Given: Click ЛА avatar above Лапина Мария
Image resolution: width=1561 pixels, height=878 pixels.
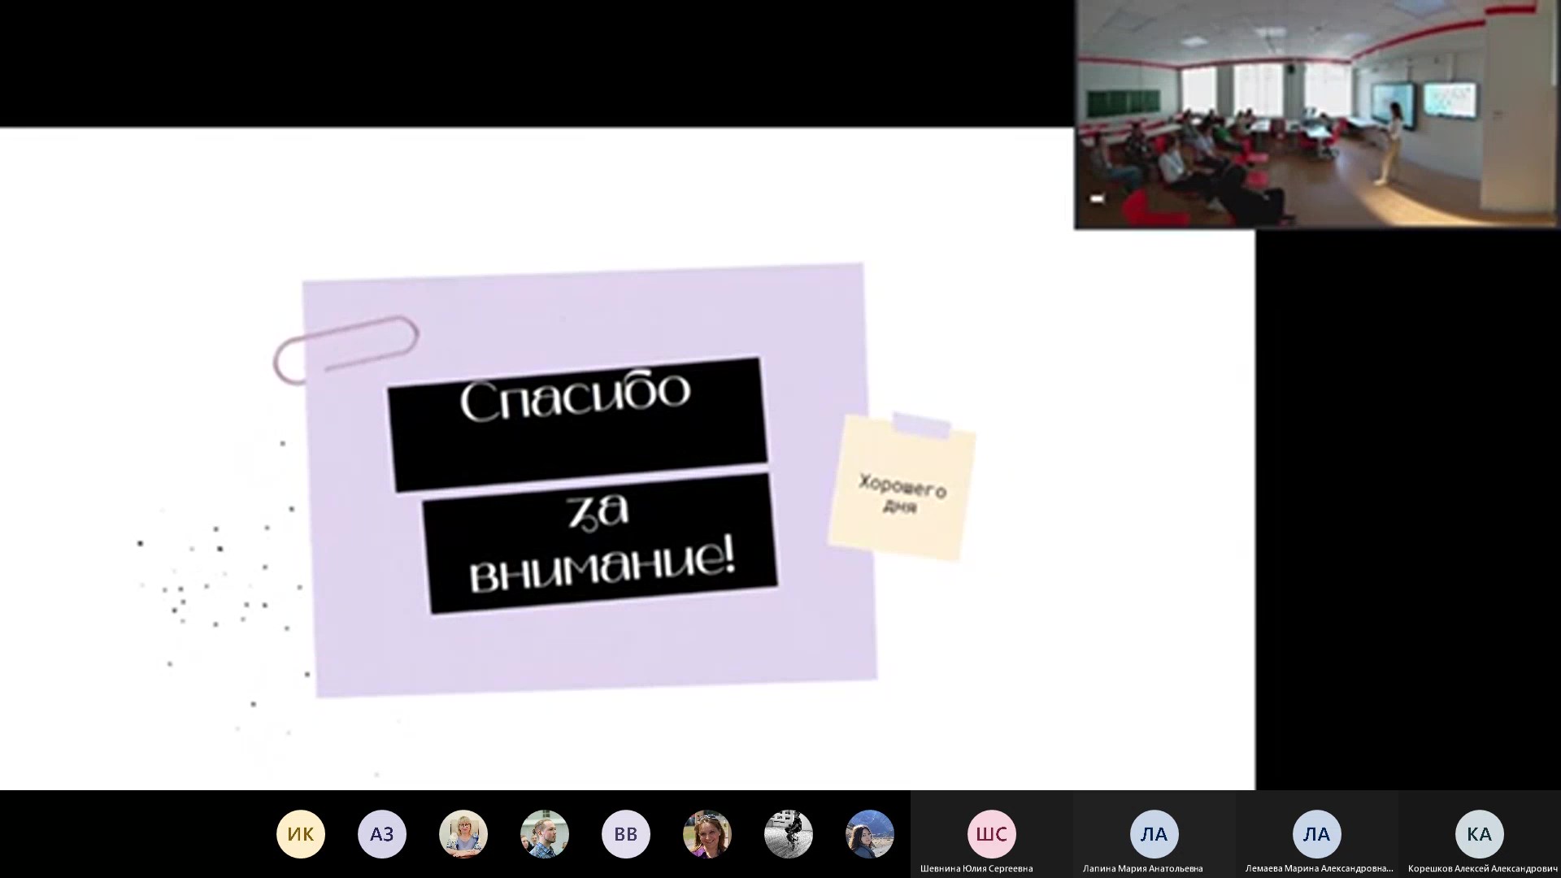Looking at the screenshot, I should click(1154, 834).
